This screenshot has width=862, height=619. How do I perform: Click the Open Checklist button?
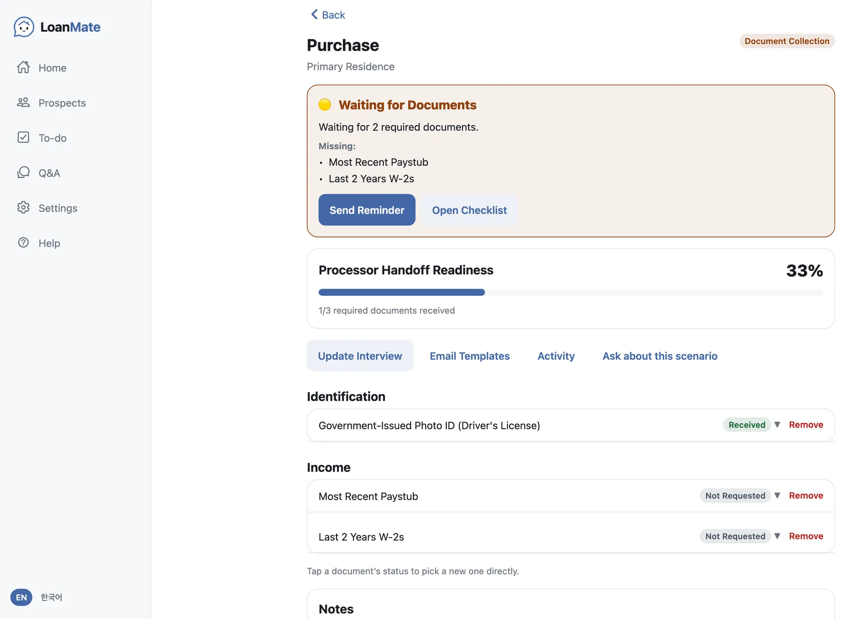coord(469,210)
